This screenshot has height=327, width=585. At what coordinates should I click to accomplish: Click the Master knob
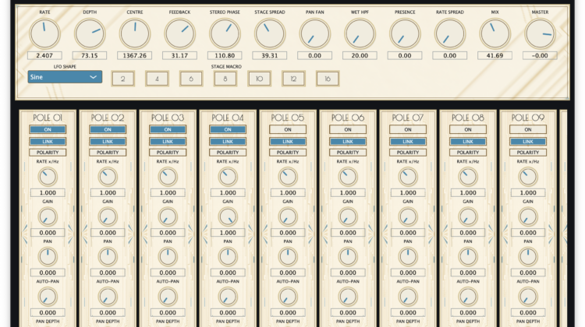540,33
